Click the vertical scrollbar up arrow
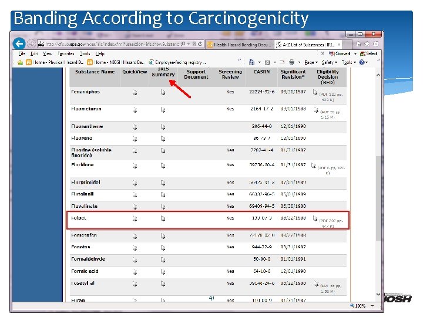 click(x=378, y=75)
